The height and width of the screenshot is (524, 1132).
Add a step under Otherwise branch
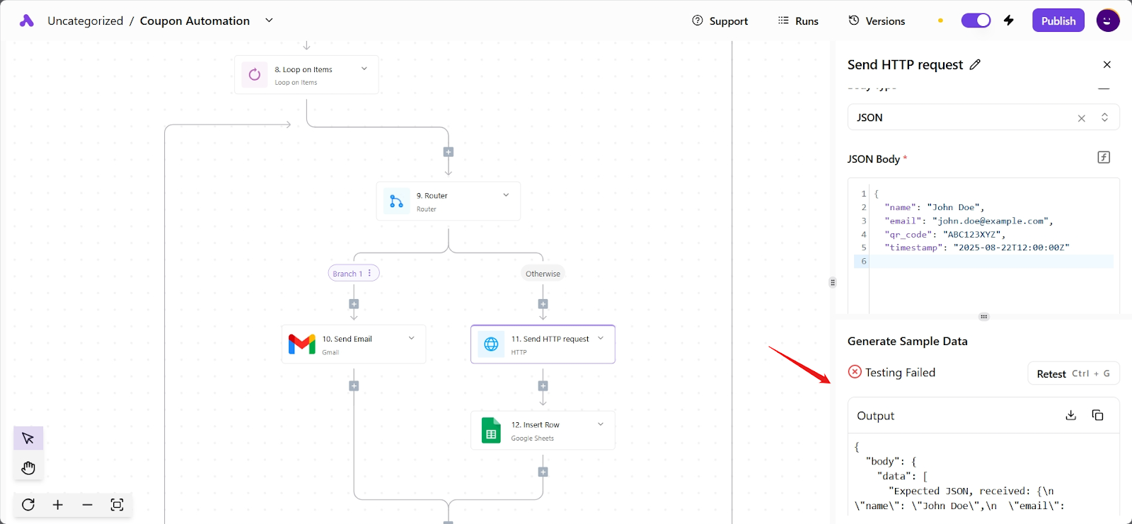click(543, 304)
